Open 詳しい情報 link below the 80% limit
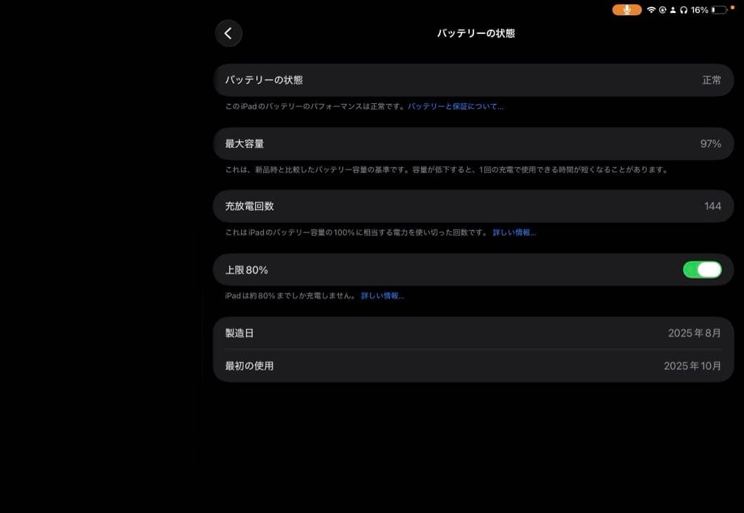The width and height of the screenshot is (744, 513). pyautogui.click(x=382, y=295)
